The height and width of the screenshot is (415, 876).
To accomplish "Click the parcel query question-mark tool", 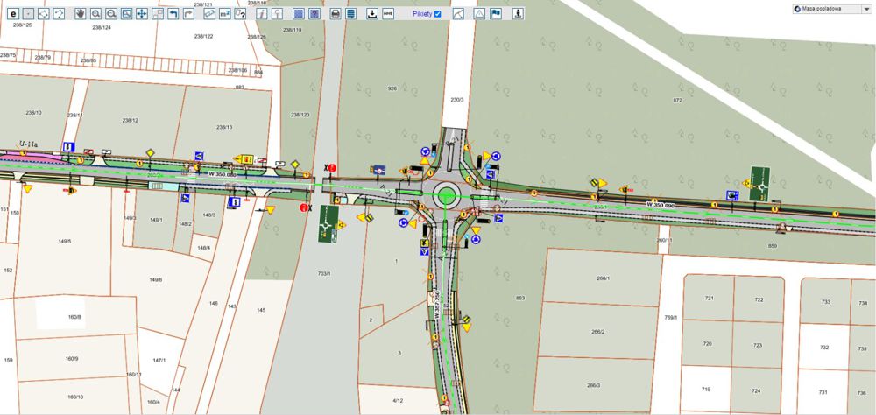I will pyautogui.click(x=240, y=14).
